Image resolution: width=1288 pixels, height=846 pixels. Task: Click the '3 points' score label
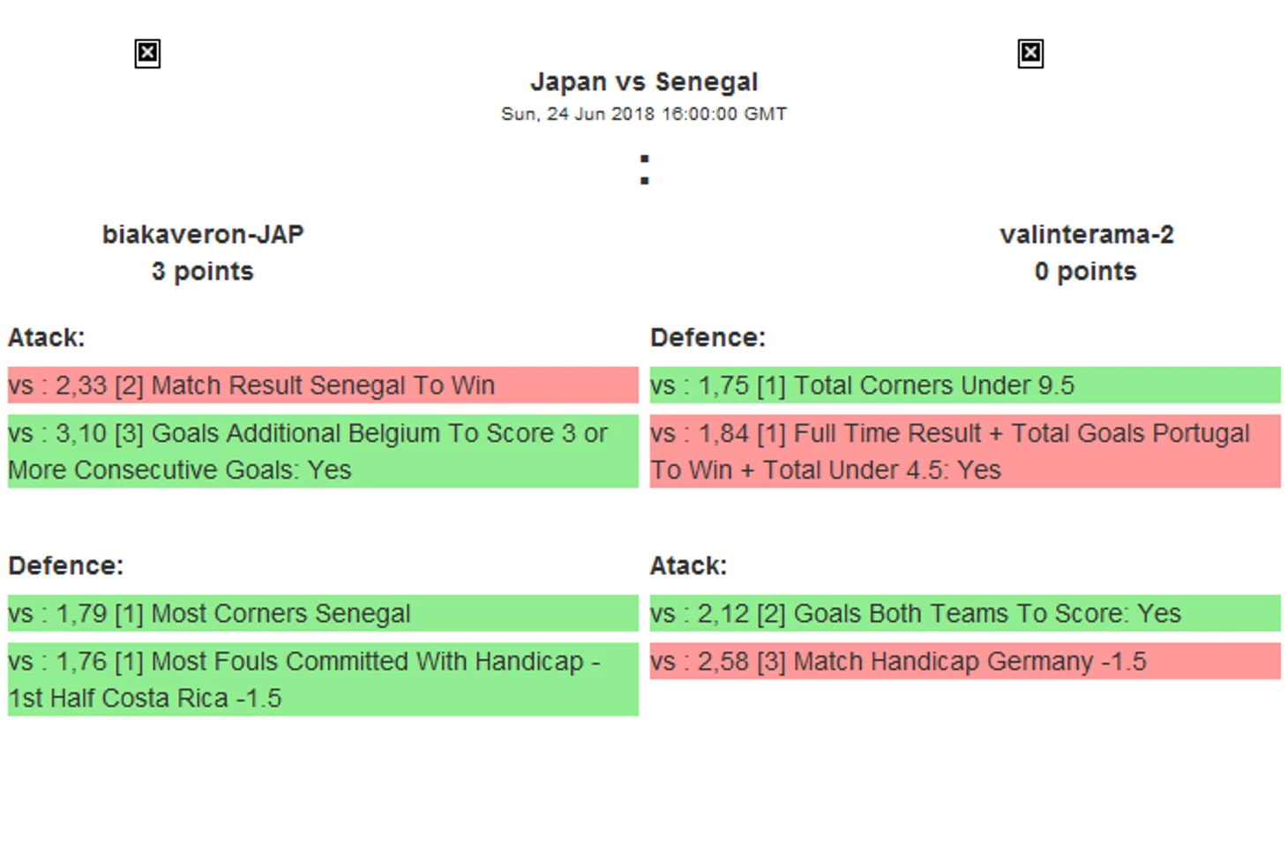(x=202, y=272)
